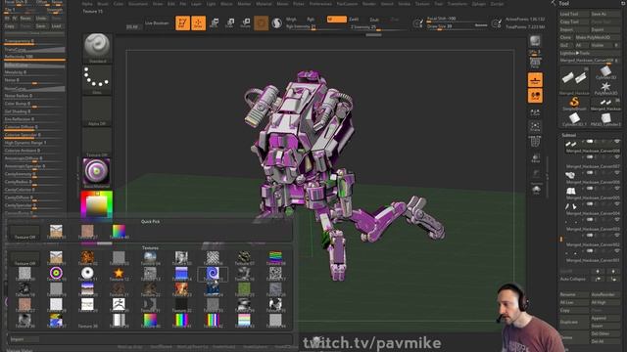Select the Cylinder3D_1 tool thumbnail
Image resolution: width=627 pixels, height=352 pixels.
pos(575,119)
